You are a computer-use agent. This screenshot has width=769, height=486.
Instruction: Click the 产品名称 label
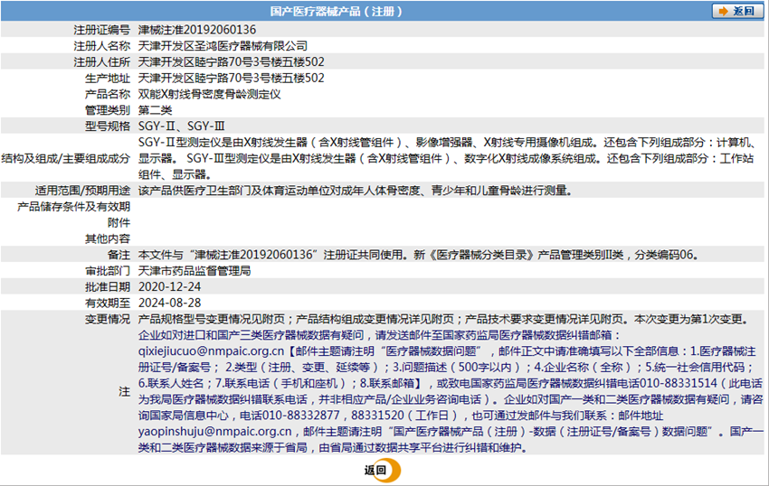(108, 94)
